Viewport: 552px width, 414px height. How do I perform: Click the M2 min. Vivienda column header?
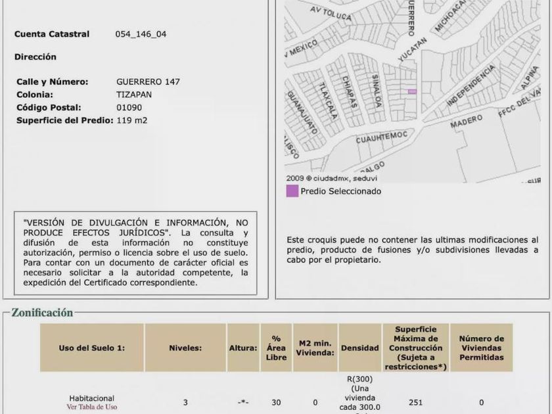(315, 348)
